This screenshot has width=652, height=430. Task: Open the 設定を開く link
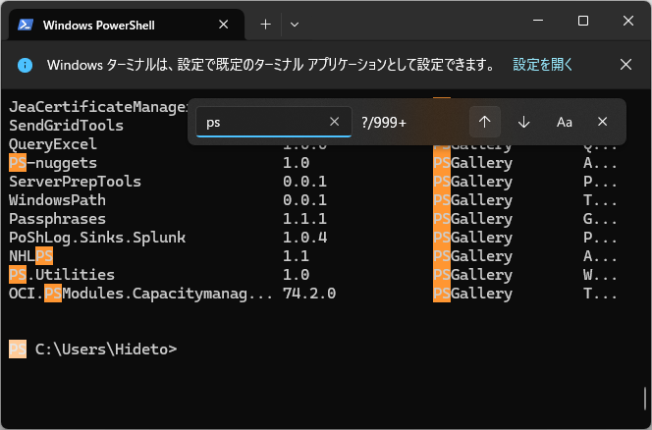(543, 65)
